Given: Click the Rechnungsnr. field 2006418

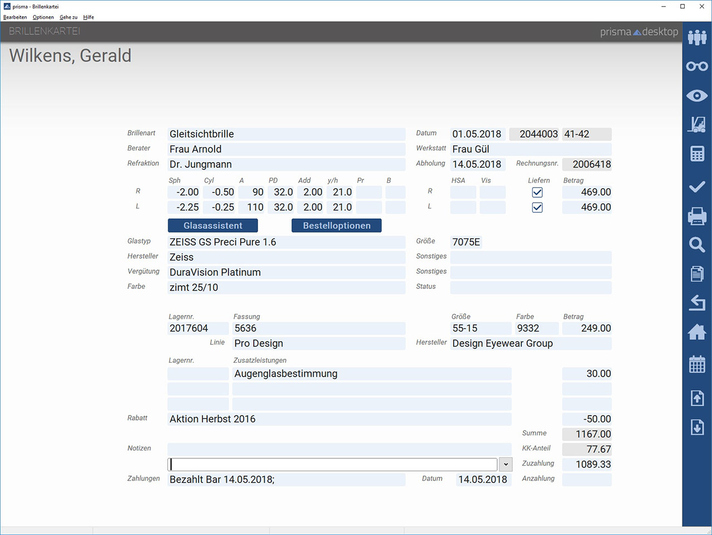Looking at the screenshot, I should pos(587,164).
